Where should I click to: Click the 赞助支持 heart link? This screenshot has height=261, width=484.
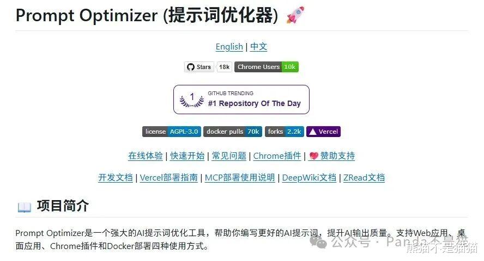click(x=331, y=156)
